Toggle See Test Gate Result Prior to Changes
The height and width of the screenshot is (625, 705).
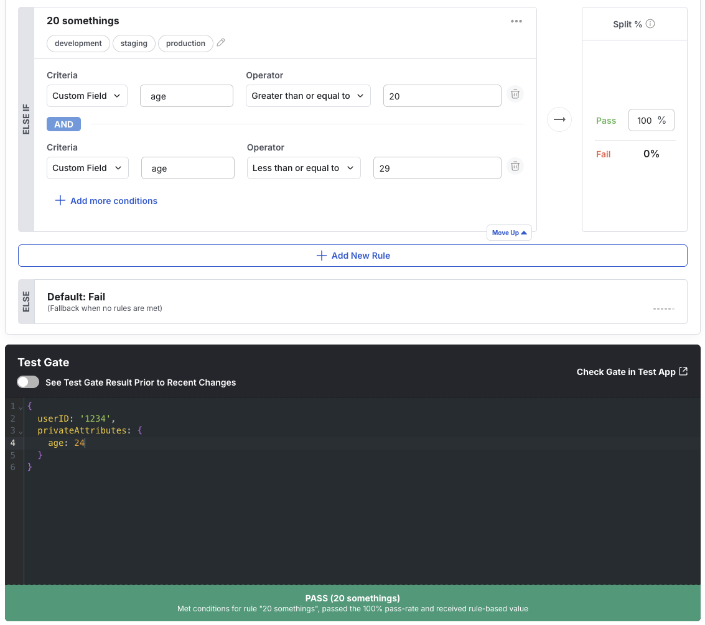[28, 382]
